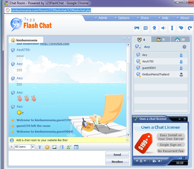Viewport: 194px width, 169px height.
Task: Go to next room tab arrow
Action: (x=129, y=38)
